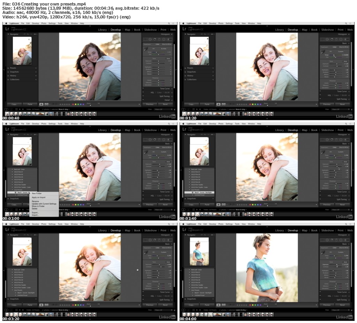The height and width of the screenshot is (323, 357).
Task: In the 00:00:40 frame, open the Filters Off dropdown
Action: click(x=163, y=109)
